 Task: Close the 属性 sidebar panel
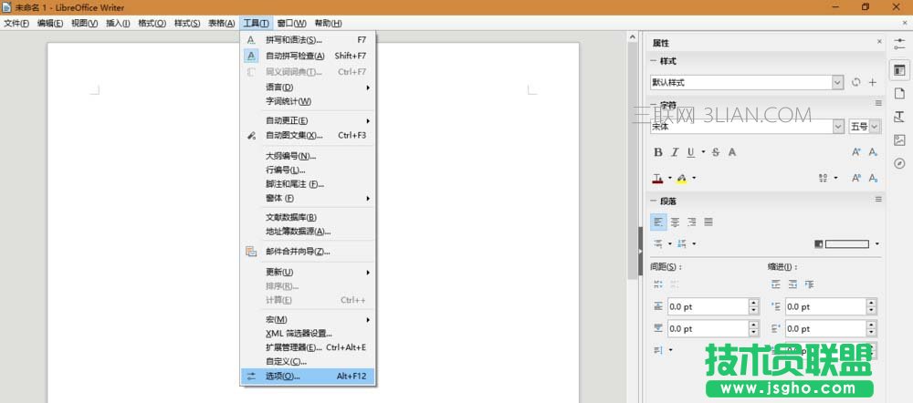point(879,43)
